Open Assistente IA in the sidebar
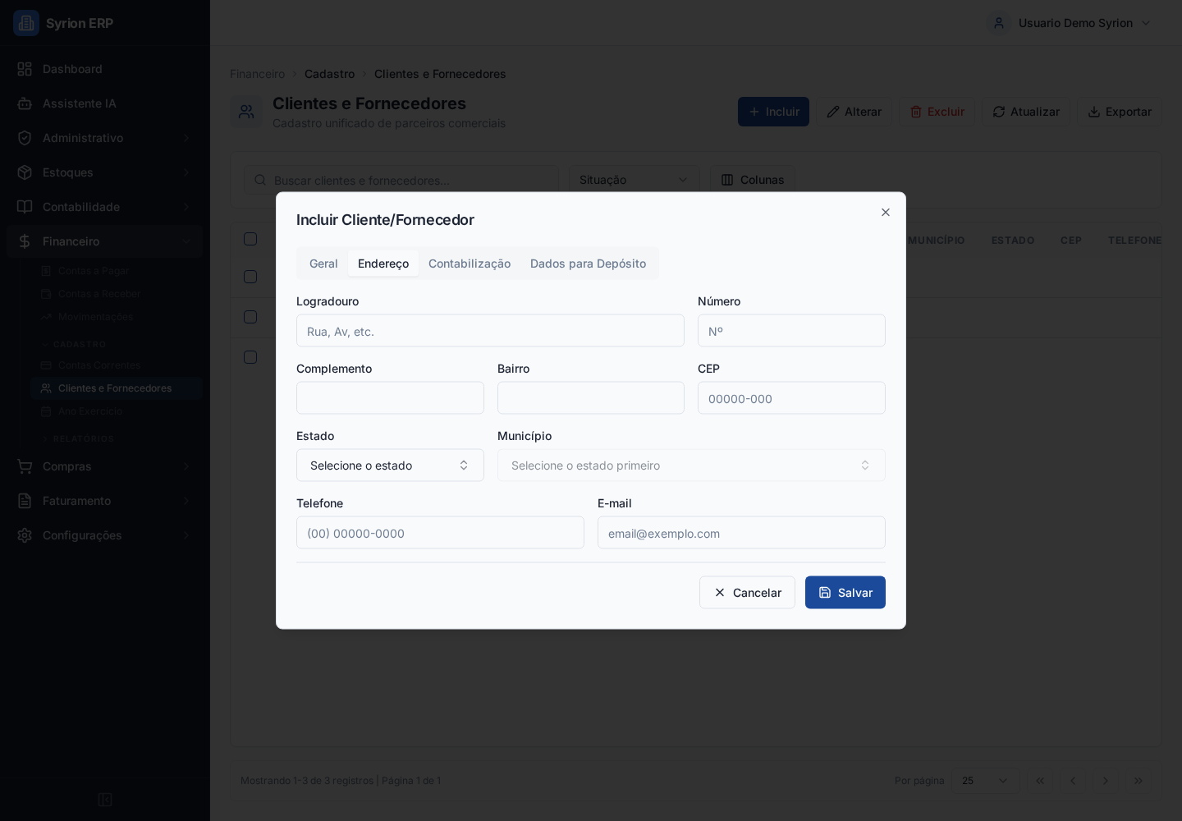Viewport: 1182px width, 821px height. (x=105, y=103)
